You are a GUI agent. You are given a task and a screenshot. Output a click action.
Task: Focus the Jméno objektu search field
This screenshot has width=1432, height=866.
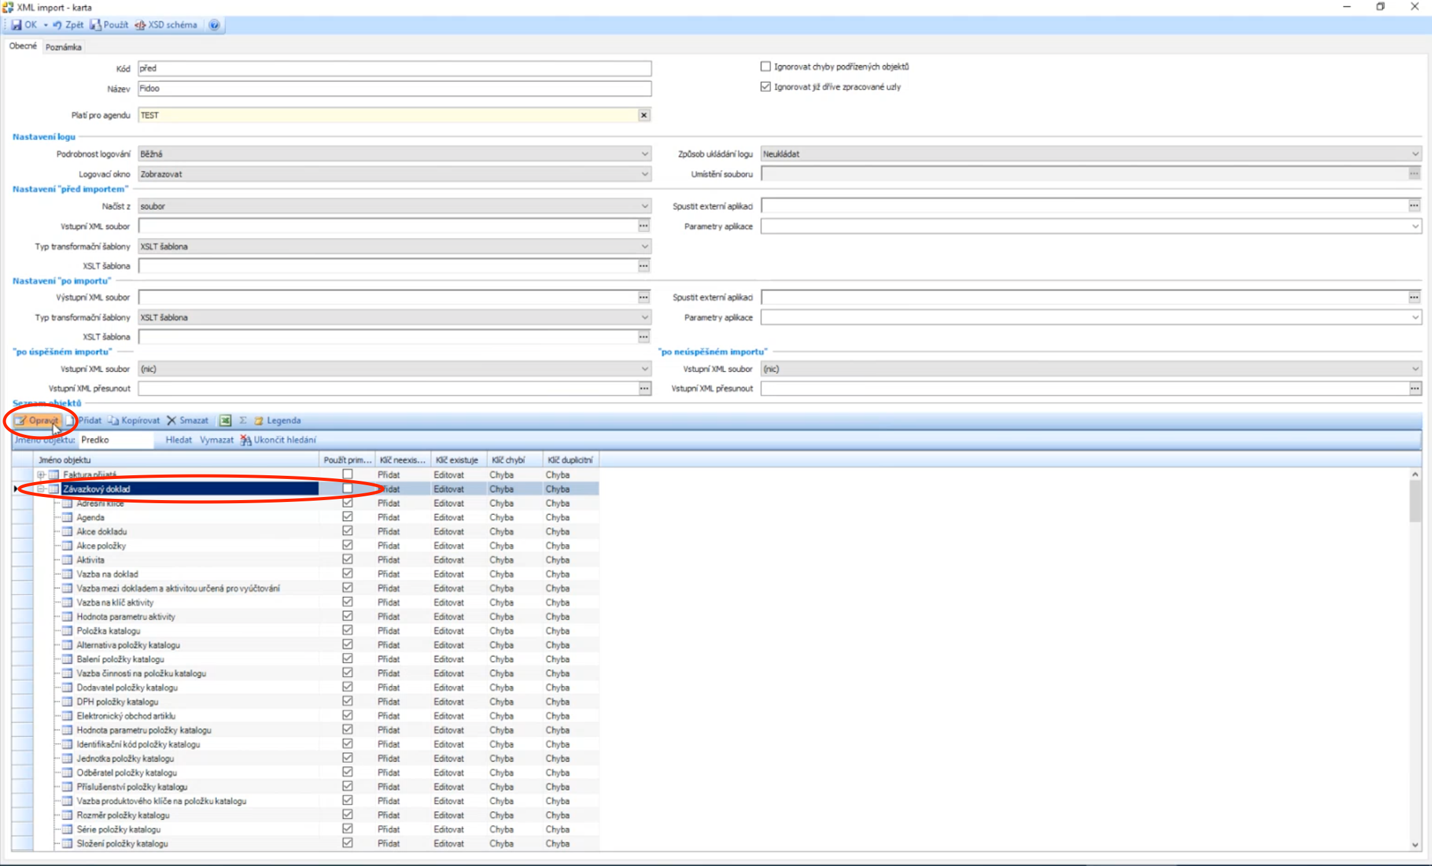(116, 440)
